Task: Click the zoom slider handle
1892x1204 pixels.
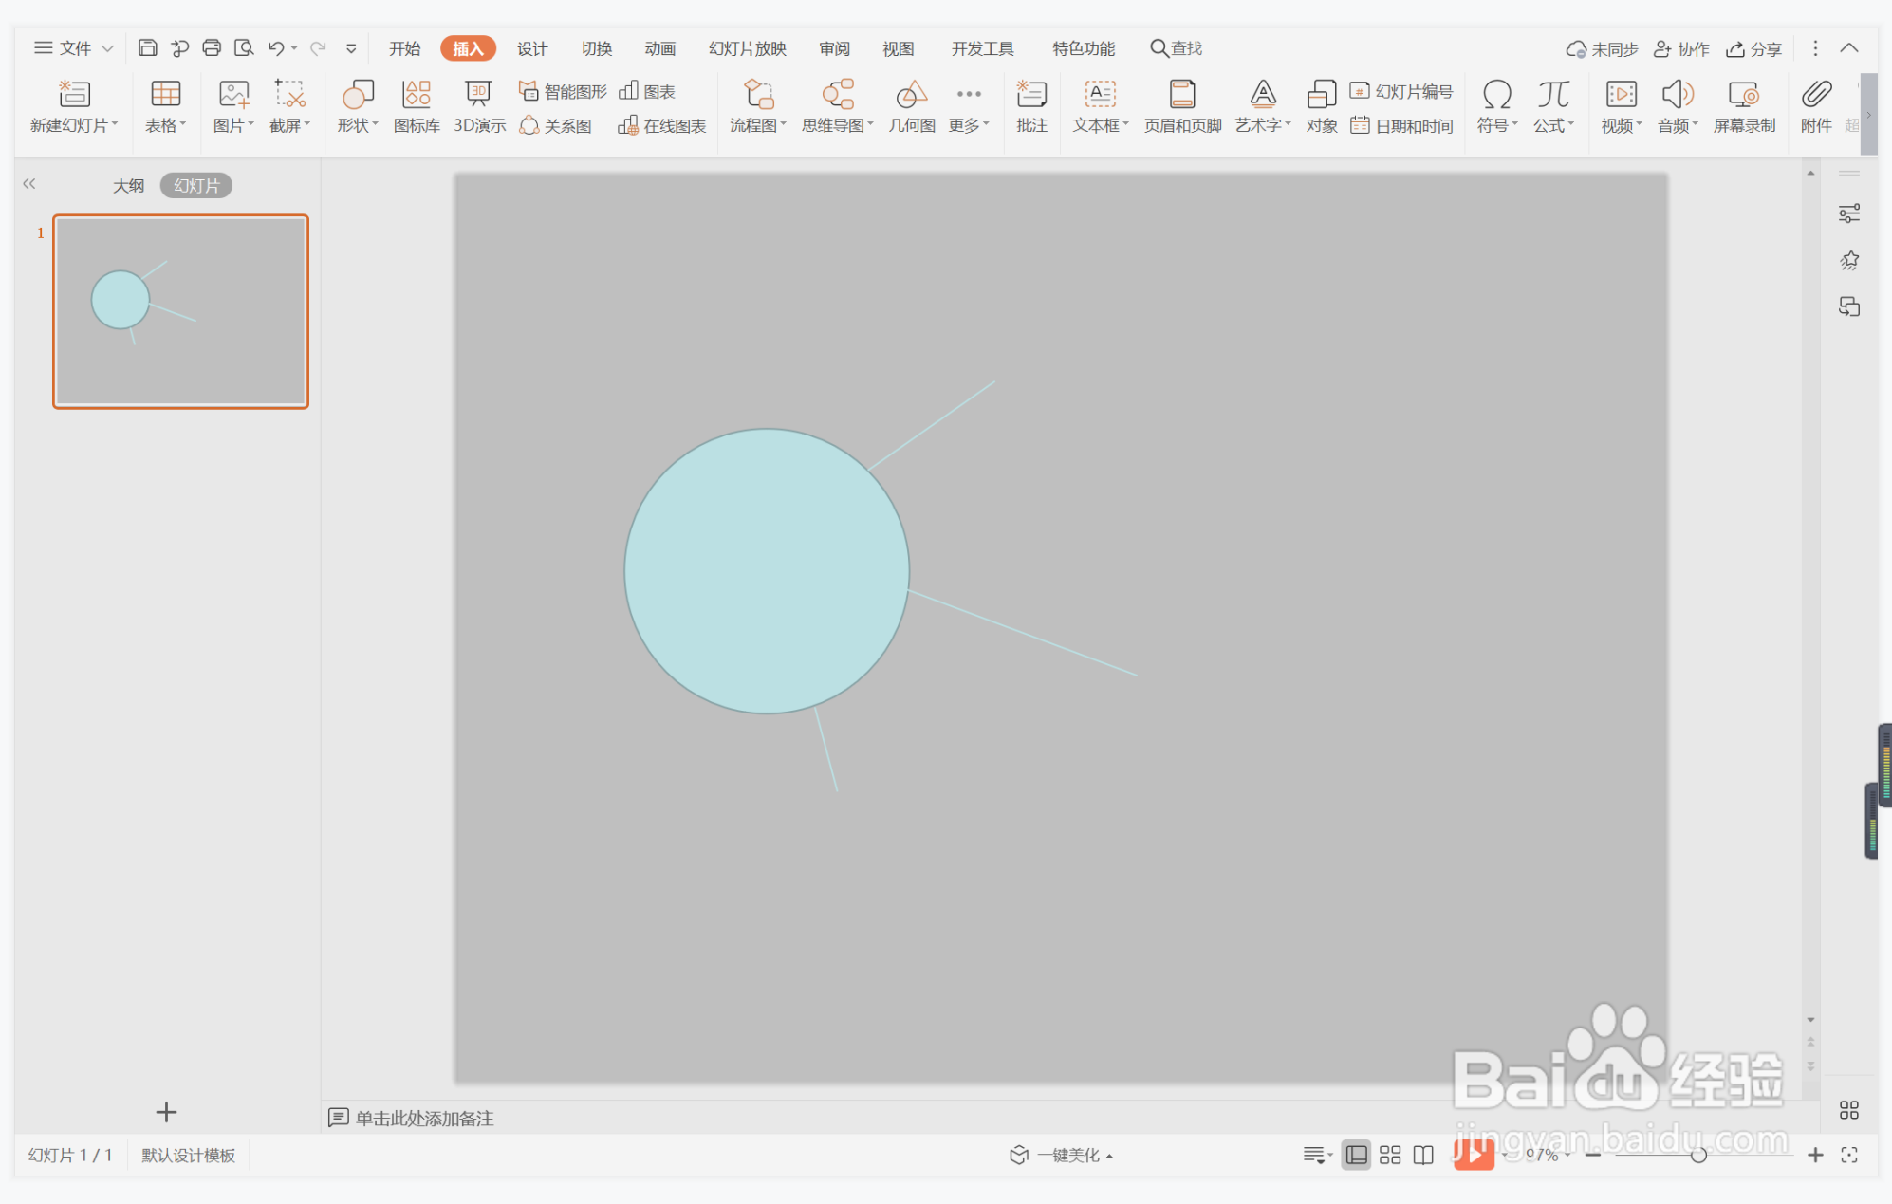Action: [1698, 1155]
